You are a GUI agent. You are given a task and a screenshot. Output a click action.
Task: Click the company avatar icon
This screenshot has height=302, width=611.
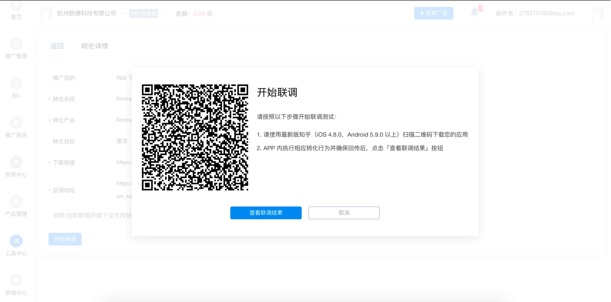[x=46, y=14]
